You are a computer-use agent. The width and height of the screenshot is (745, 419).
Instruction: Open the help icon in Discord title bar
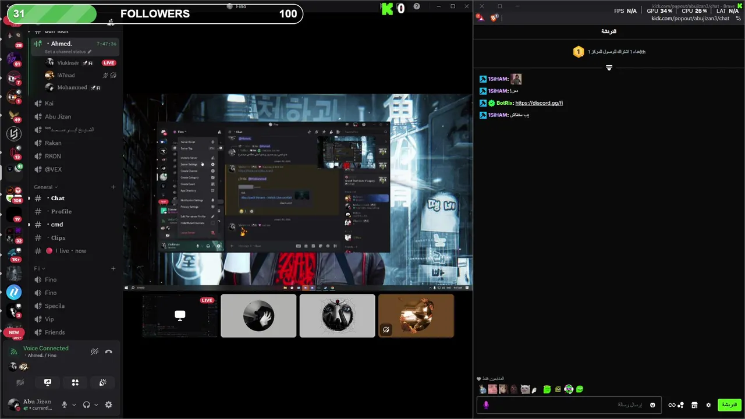point(417,6)
